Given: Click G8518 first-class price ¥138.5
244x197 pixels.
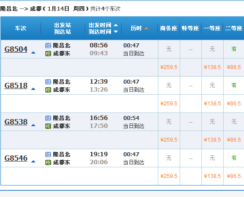Looking at the screenshot, I should tap(212, 104).
